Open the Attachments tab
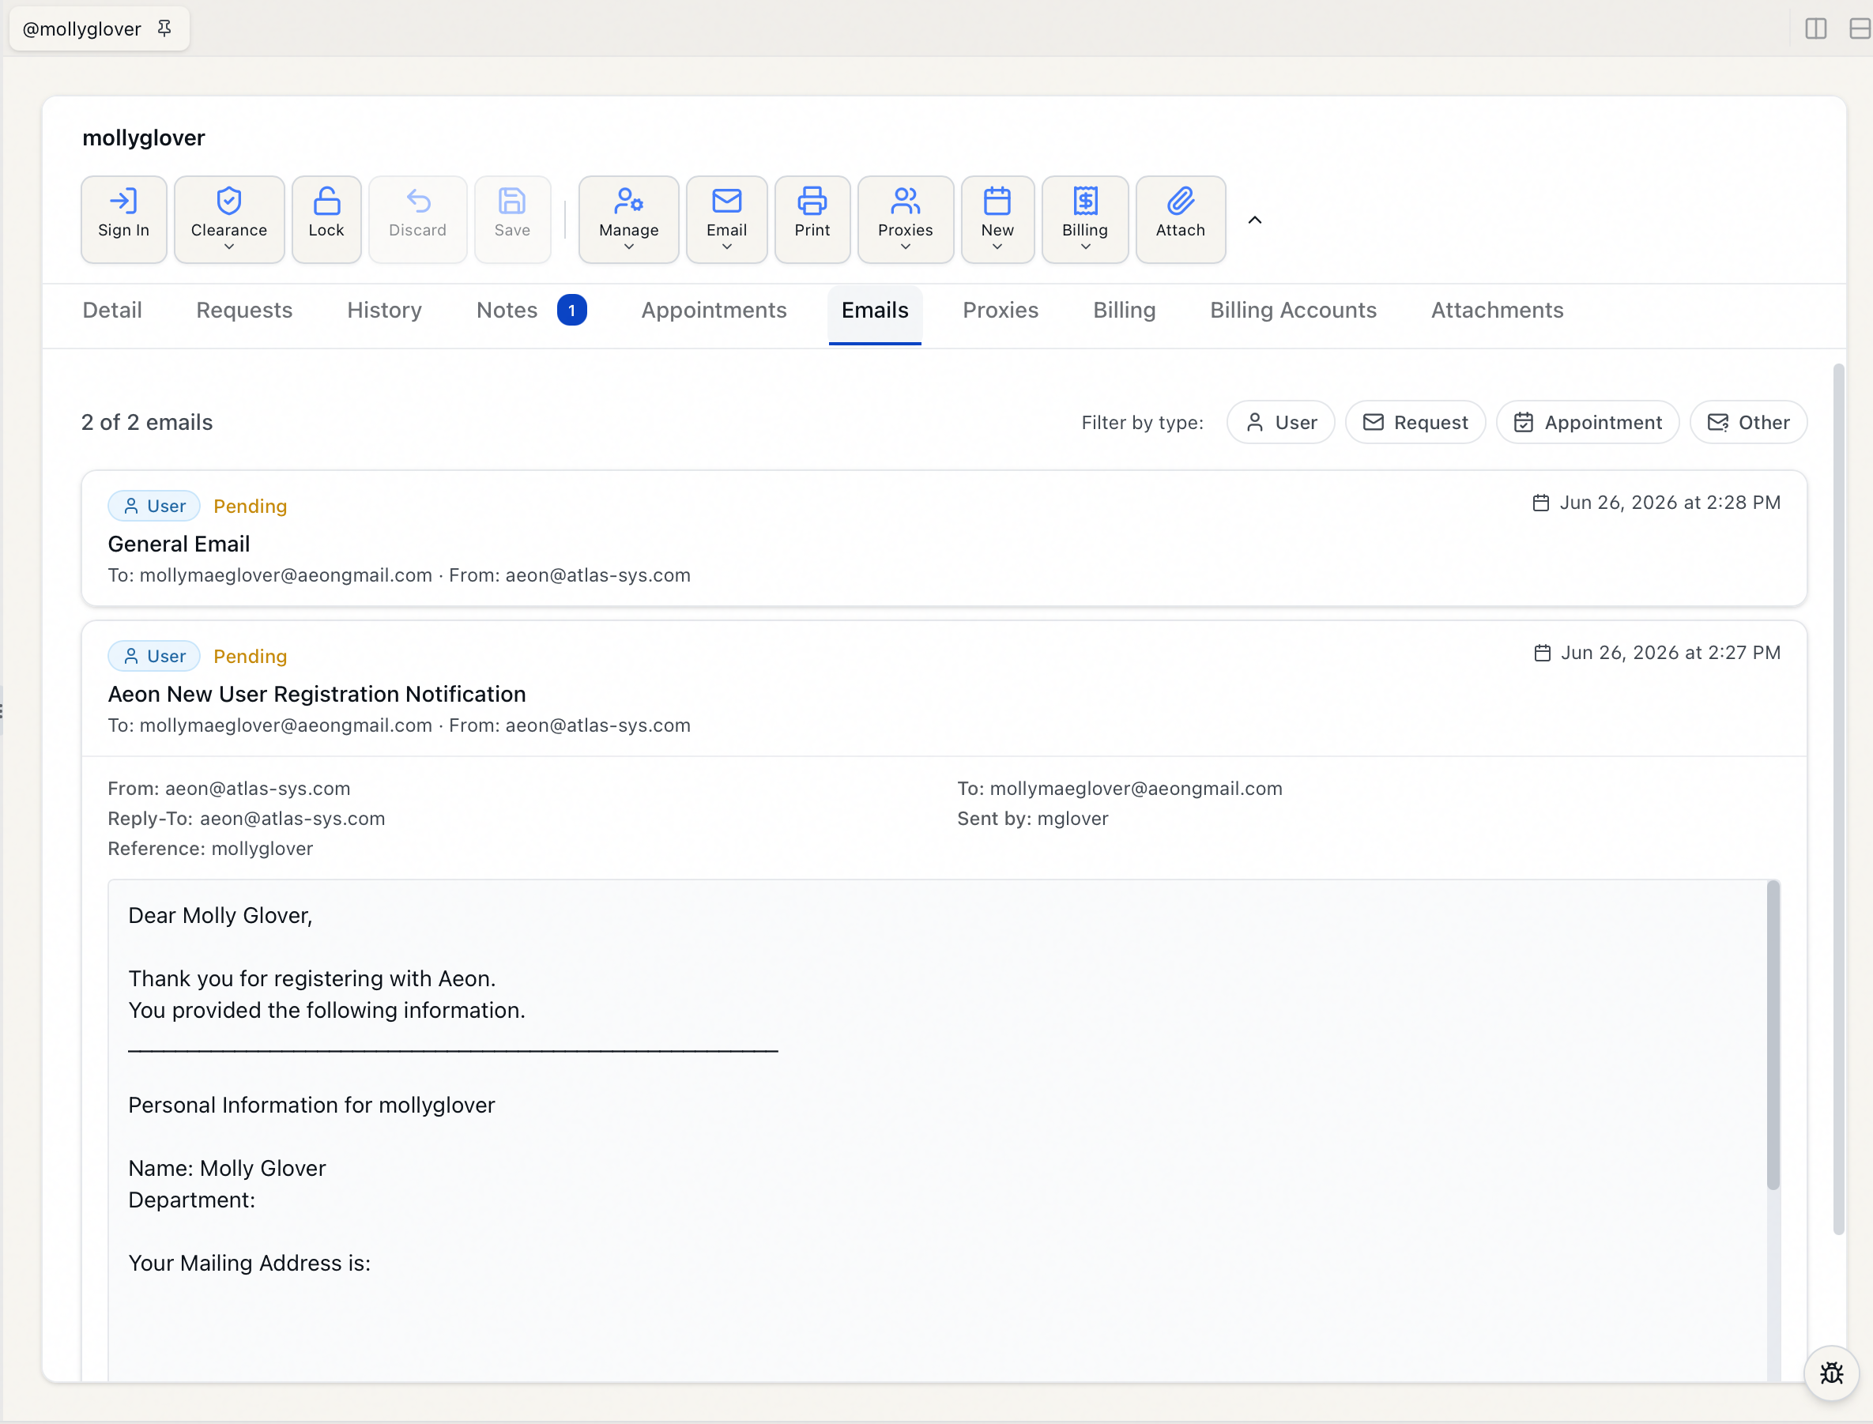The width and height of the screenshot is (1873, 1424). coord(1497,311)
